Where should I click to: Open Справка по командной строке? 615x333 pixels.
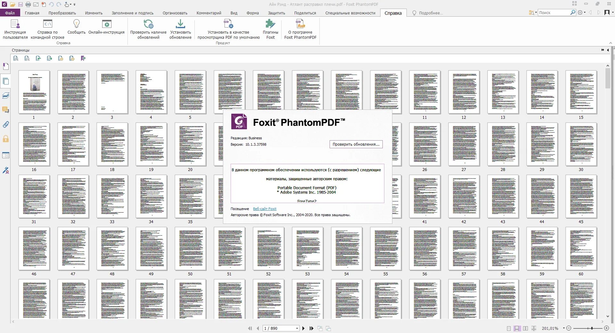point(47,29)
